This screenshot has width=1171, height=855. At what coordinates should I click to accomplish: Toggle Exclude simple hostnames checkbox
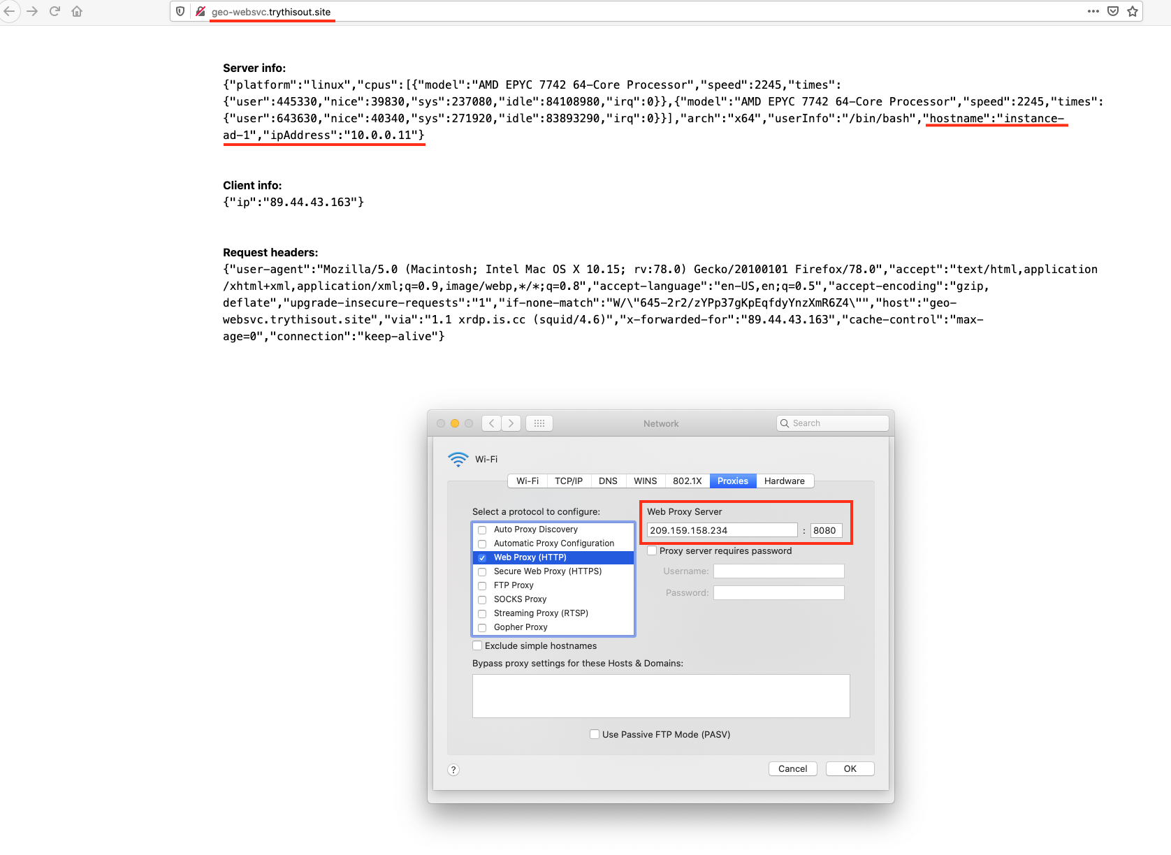click(x=477, y=645)
